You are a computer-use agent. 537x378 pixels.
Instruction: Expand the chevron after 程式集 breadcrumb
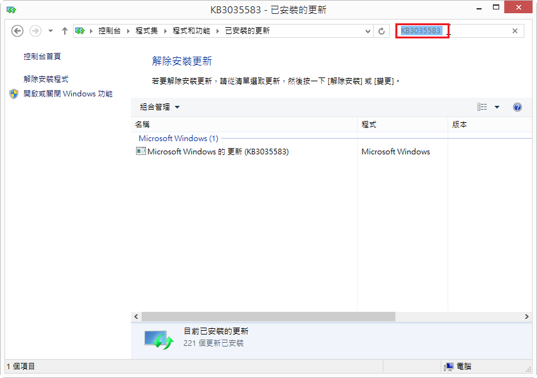tap(166, 31)
